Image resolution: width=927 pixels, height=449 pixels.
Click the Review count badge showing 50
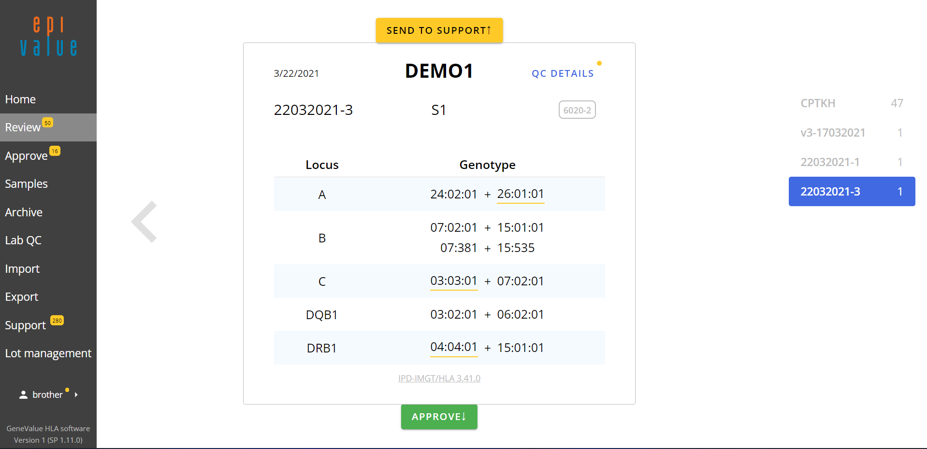pyautogui.click(x=47, y=123)
